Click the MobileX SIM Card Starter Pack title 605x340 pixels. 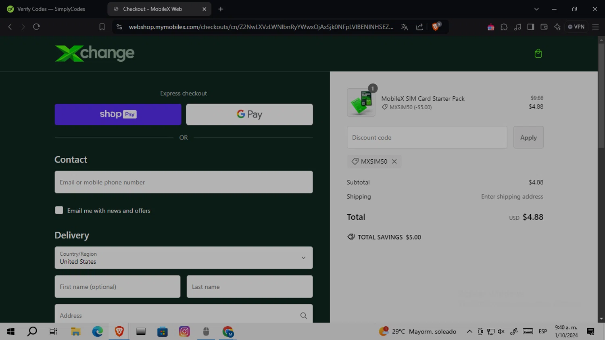pos(423,98)
